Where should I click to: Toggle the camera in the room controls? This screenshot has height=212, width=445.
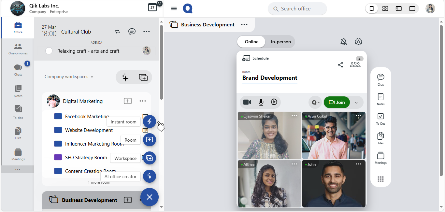pos(247,102)
